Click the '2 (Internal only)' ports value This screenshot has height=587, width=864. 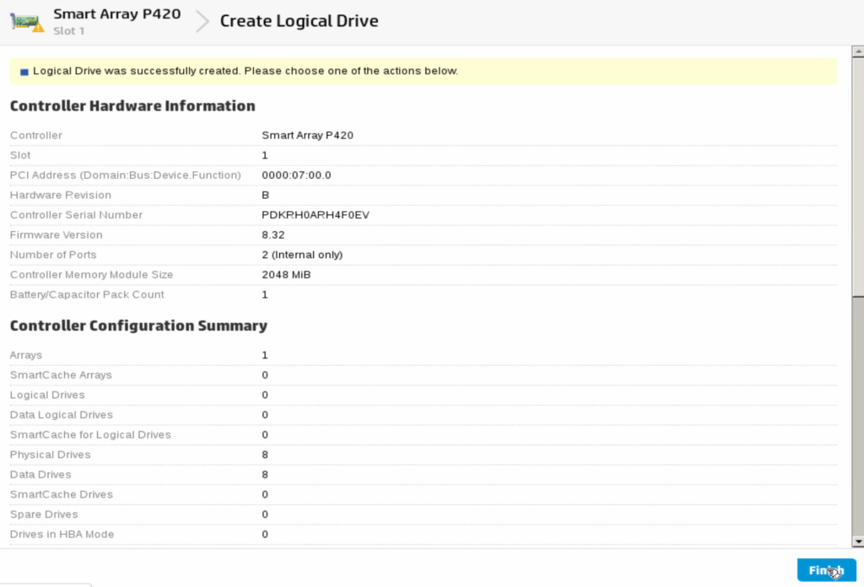pos(302,255)
